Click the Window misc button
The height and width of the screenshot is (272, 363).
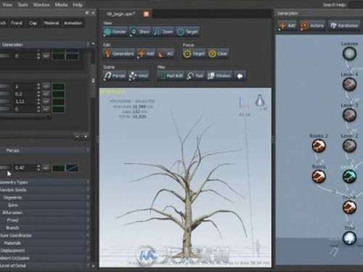point(219,75)
